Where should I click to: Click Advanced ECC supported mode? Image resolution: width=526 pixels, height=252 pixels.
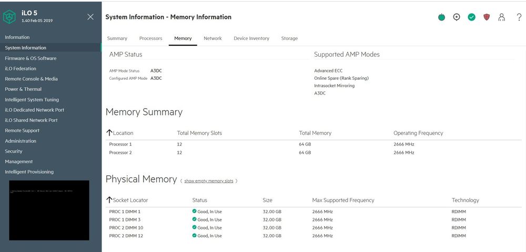(328, 71)
